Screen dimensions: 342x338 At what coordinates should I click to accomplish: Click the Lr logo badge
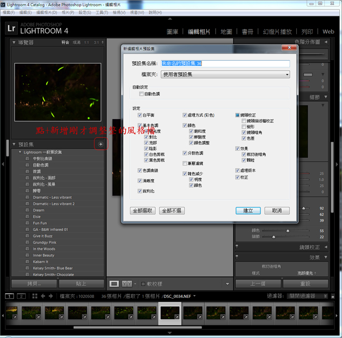[11, 28]
